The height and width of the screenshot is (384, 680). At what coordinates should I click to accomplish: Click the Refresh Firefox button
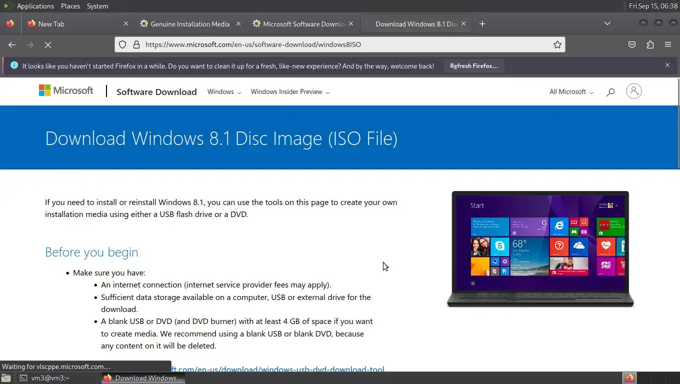[474, 65]
